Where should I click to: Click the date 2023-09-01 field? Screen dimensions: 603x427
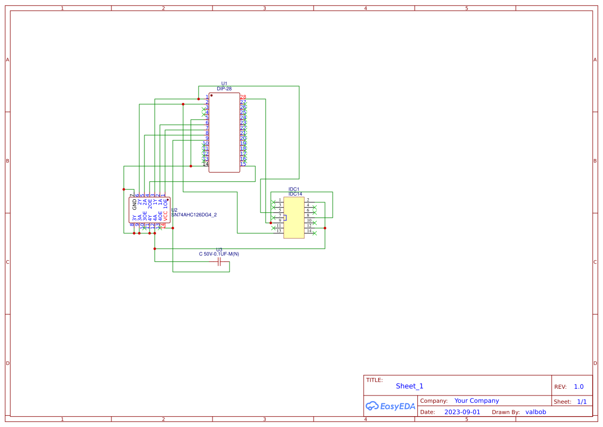(x=463, y=412)
